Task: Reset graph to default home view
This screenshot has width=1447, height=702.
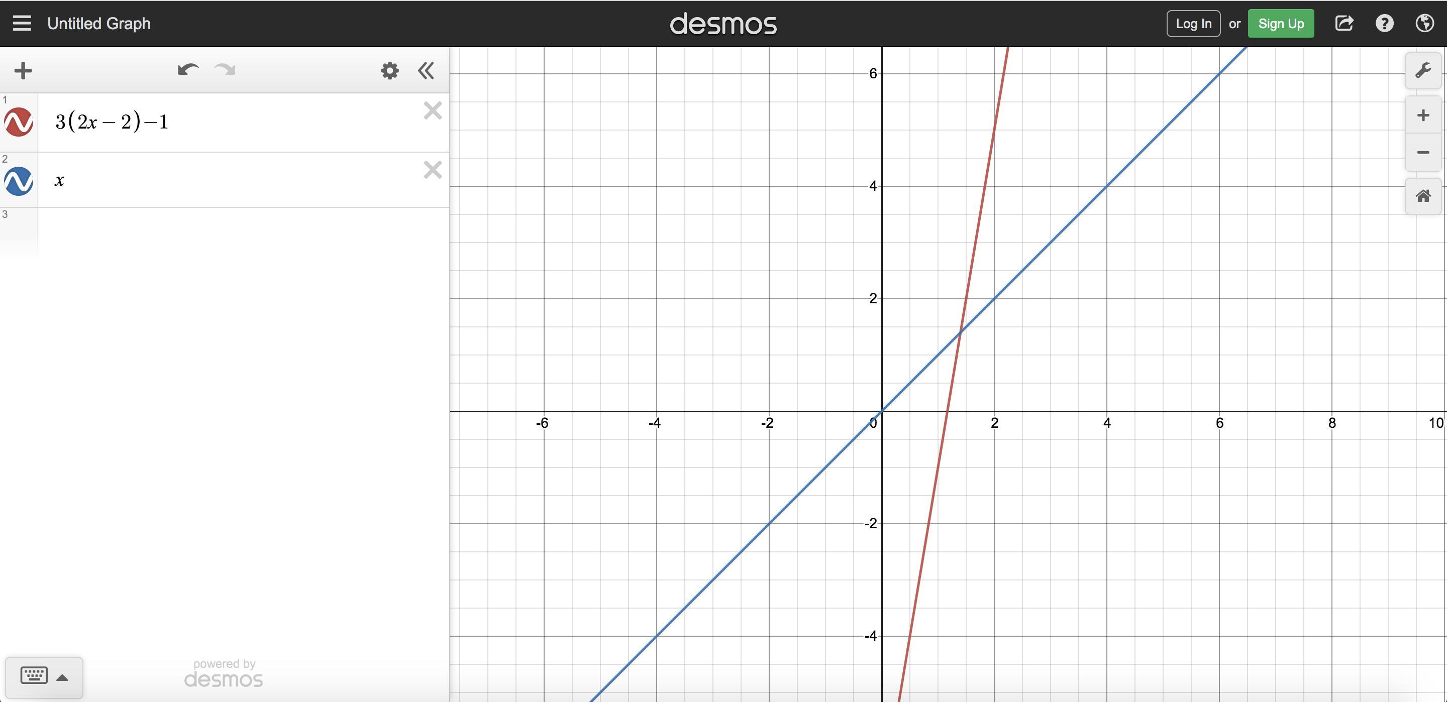Action: [x=1422, y=196]
